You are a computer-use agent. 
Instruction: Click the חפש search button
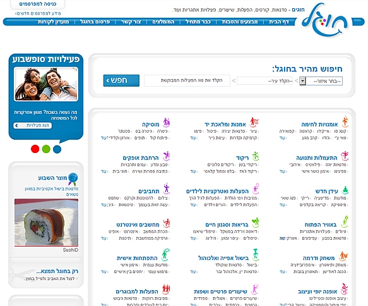point(121,81)
